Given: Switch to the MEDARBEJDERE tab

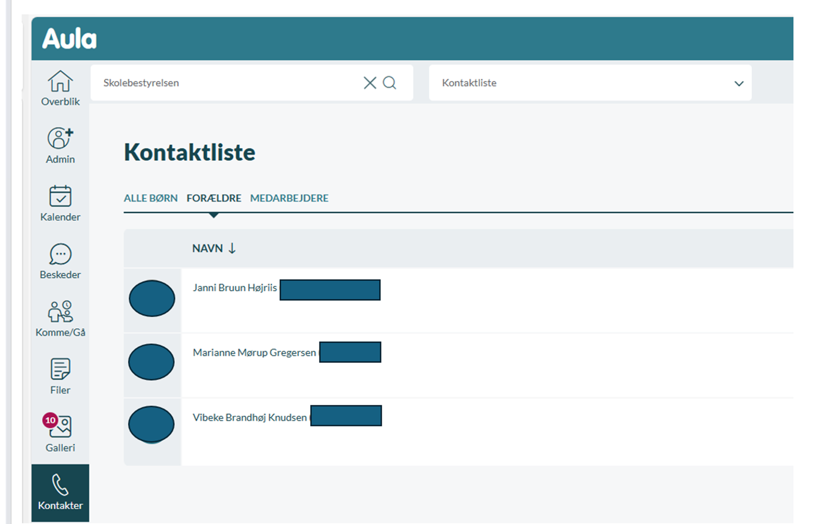Looking at the screenshot, I should coord(289,198).
